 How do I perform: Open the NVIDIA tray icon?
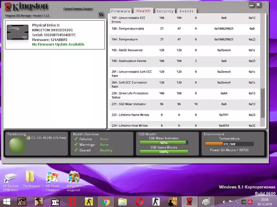click(244, 202)
